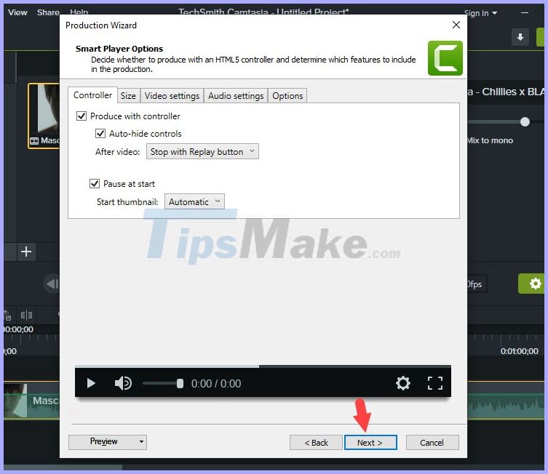The image size is (548, 474).
Task: Open the Start thumbnail dropdown
Action: (194, 202)
